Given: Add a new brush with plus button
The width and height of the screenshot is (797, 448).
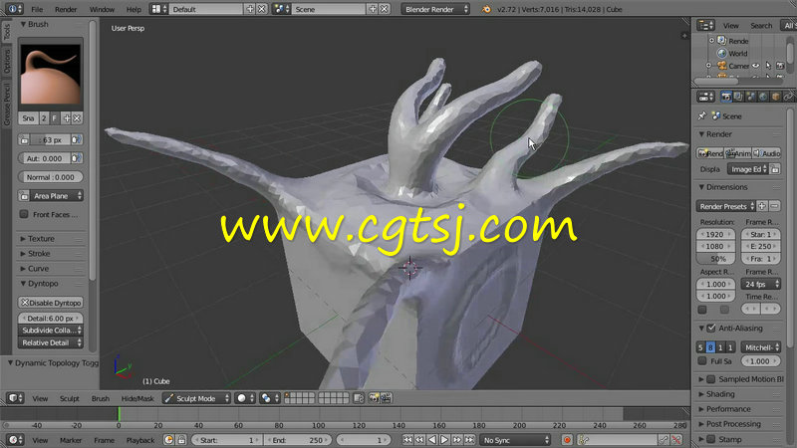Looking at the screenshot, I should click(66, 118).
